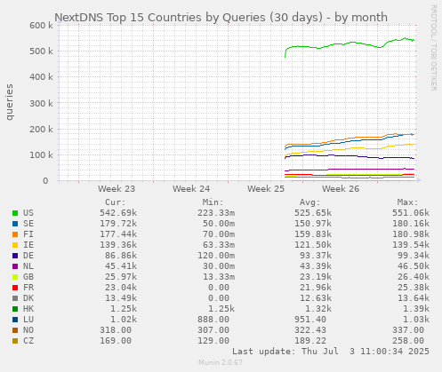Viewport: 442px width, 372px height.
Task: Click the 'Max:' column header
Action: [407, 202]
